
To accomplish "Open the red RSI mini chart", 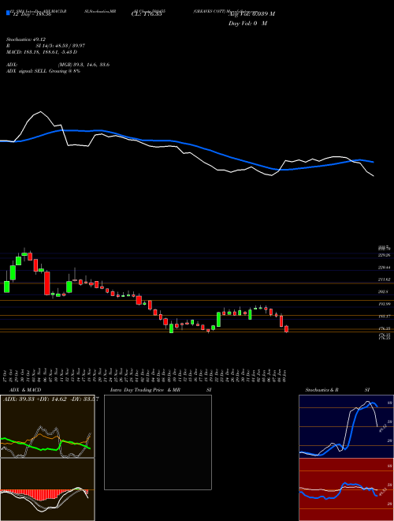I will tap(346, 489).
